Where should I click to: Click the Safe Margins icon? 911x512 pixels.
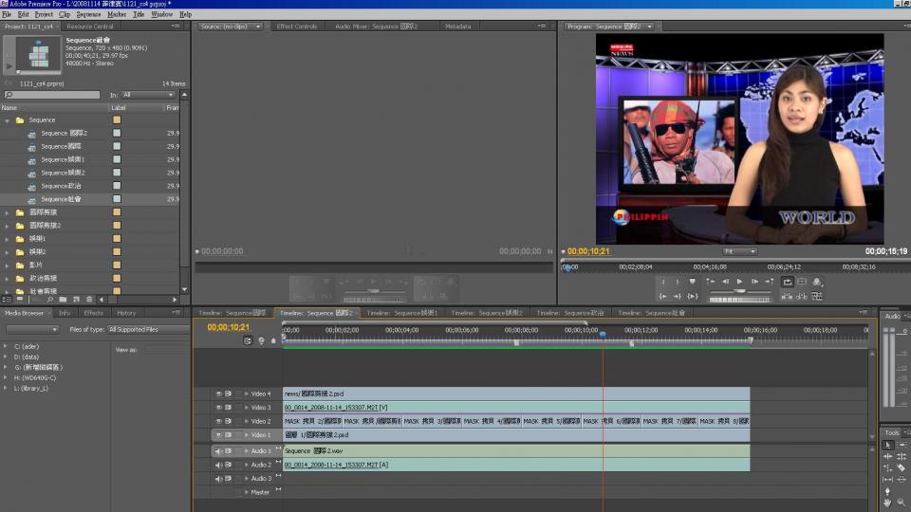coord(802,282)
